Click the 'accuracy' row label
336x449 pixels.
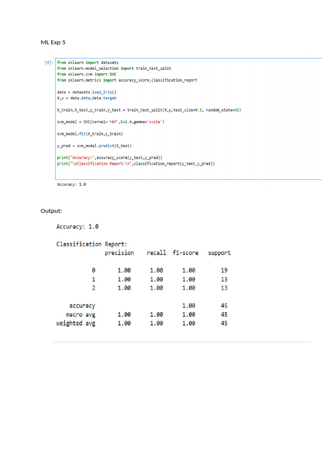click(x=82, y=306)
